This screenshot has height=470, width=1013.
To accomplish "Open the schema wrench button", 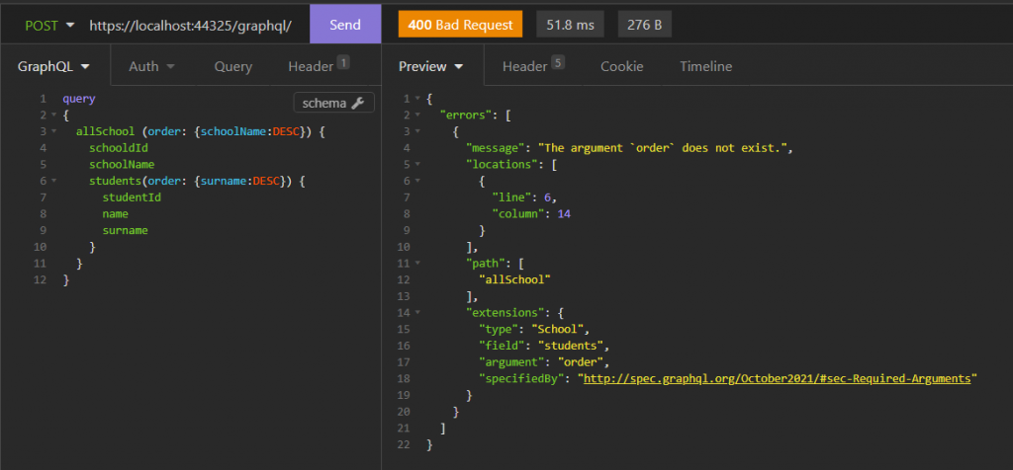I will [333, 103].
